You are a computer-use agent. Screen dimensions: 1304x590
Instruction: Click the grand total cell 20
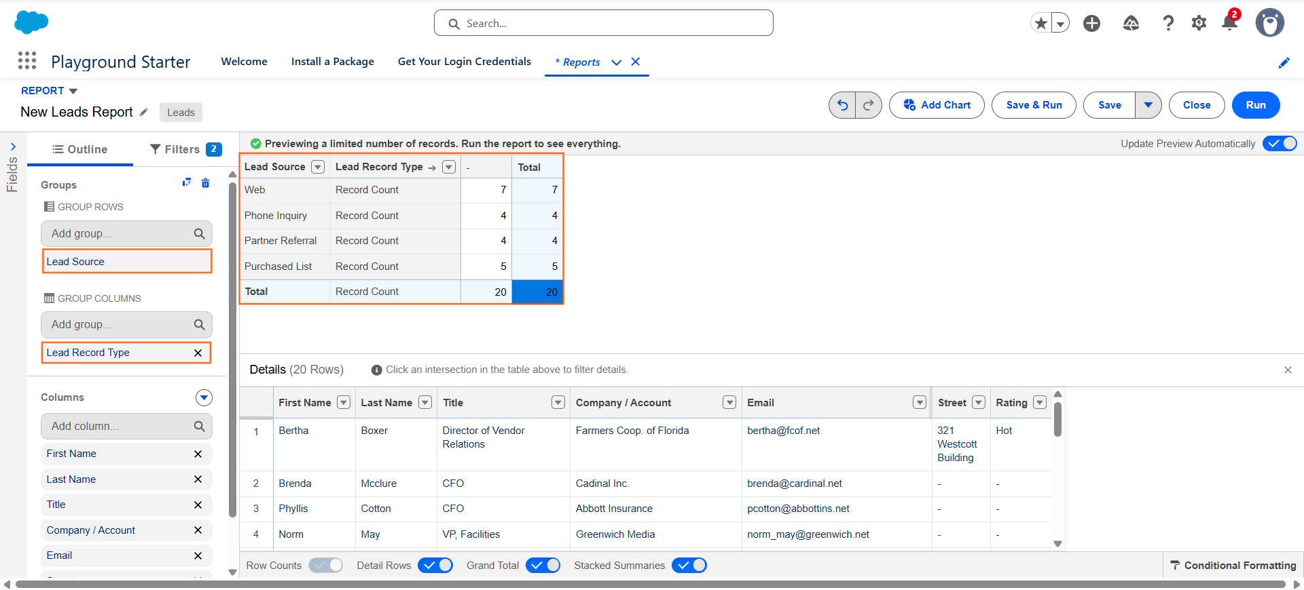(537, 292)
